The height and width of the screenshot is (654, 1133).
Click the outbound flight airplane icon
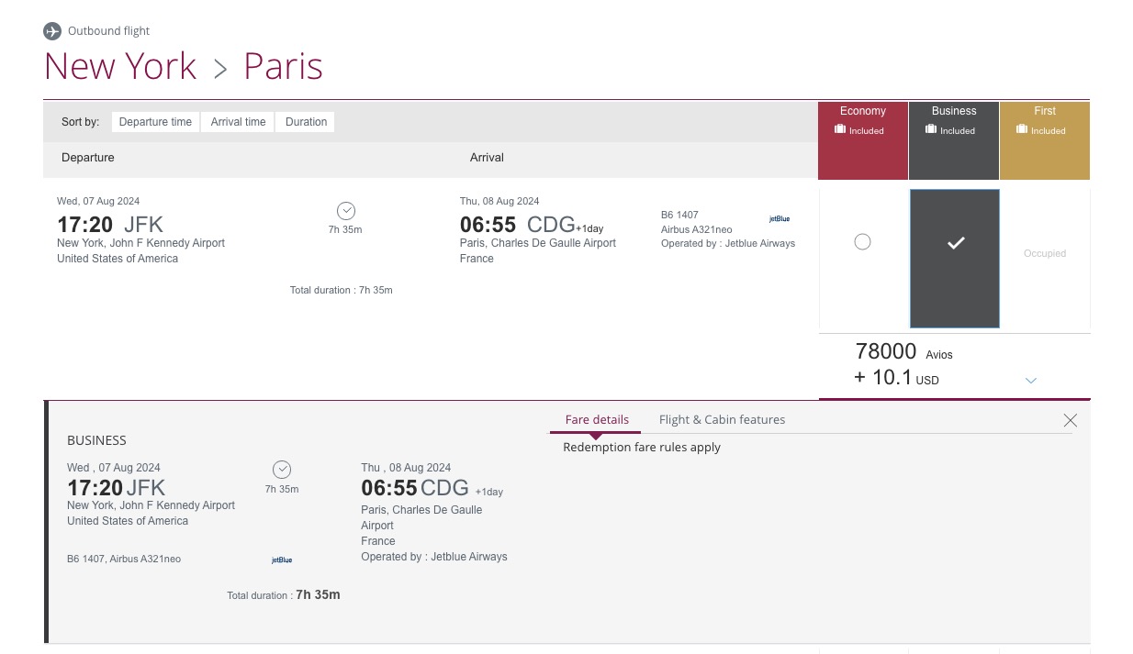[52, 31]
